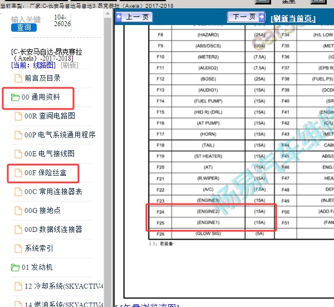The height and width of the screenshot is (307, 334).
Task: Select the F24 fuse cell
Action: tap(160, 212)
